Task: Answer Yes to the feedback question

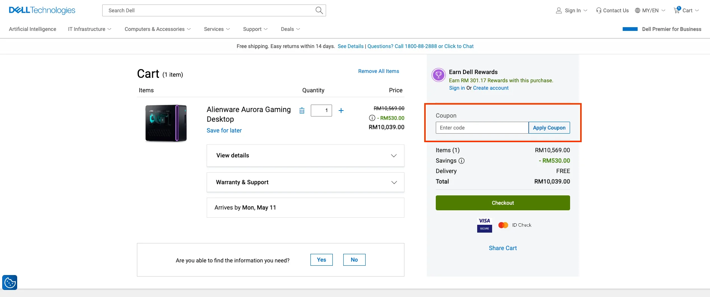Action: point(322,260)
